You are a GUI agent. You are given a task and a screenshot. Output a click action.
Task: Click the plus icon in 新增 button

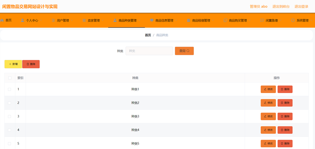click(10, 64)
